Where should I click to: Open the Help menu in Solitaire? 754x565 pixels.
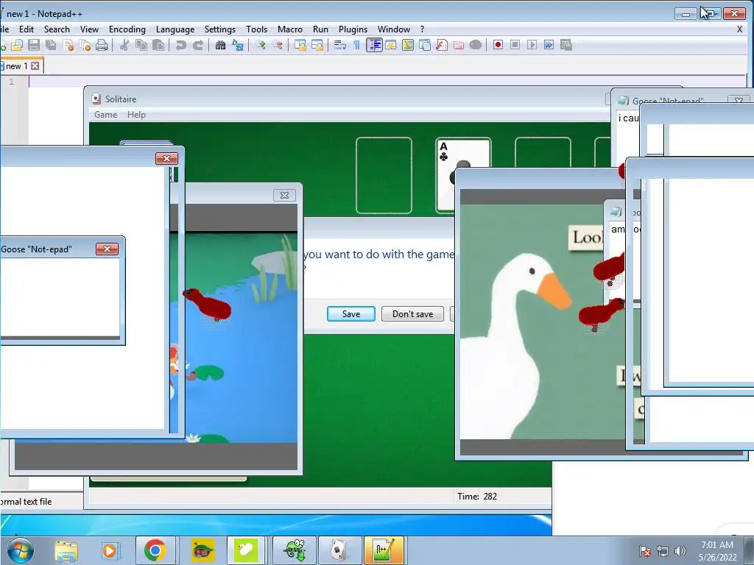136,115
